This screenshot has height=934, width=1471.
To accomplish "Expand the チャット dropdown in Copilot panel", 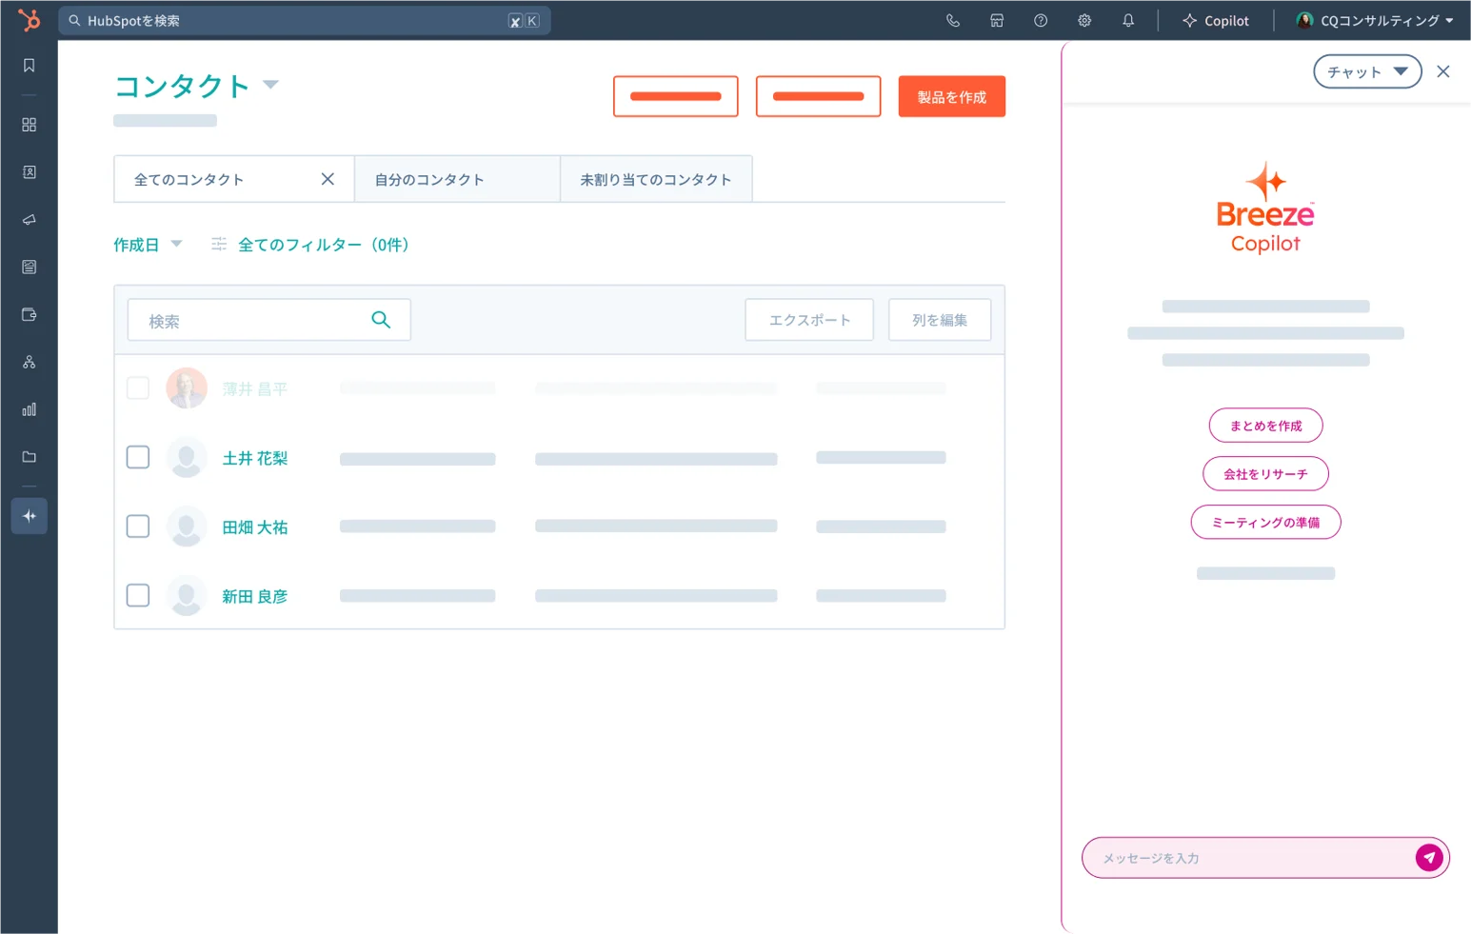I will point(1366,71).
